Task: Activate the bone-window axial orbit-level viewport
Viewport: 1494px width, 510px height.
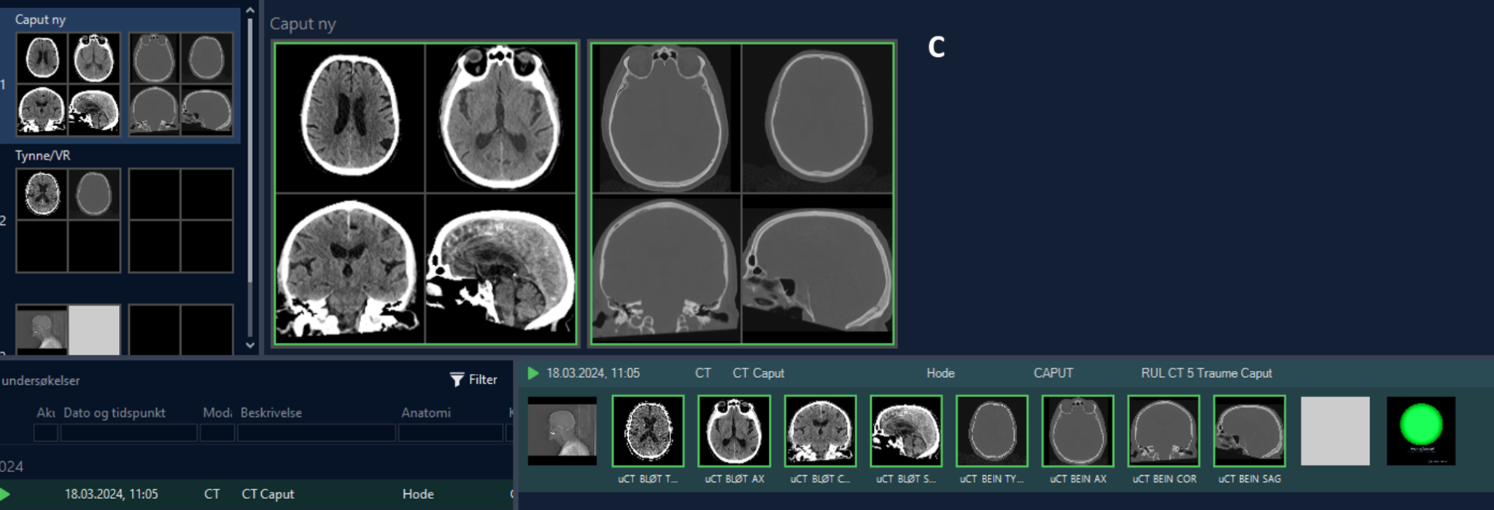Action: point(666,117)
